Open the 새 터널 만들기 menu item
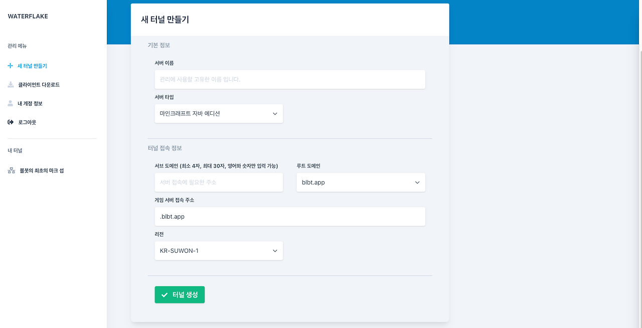The height and width of the screenshot is (328, 642). 32,66
